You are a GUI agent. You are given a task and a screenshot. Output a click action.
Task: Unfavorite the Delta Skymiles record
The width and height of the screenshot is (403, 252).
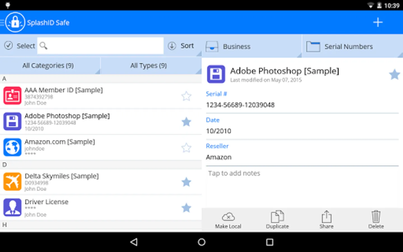[186, 182]
